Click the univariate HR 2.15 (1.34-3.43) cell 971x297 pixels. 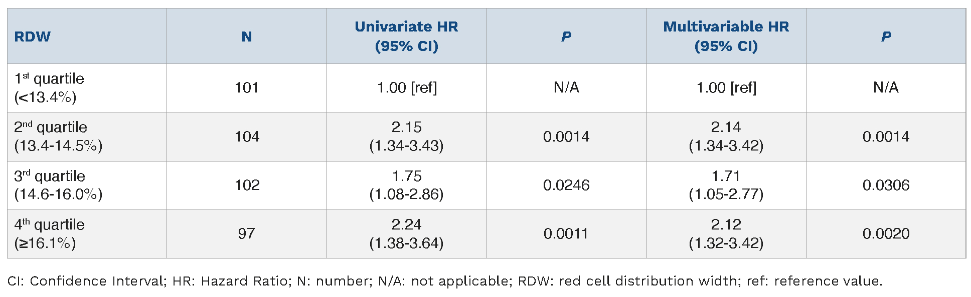[x=406, y=136]
